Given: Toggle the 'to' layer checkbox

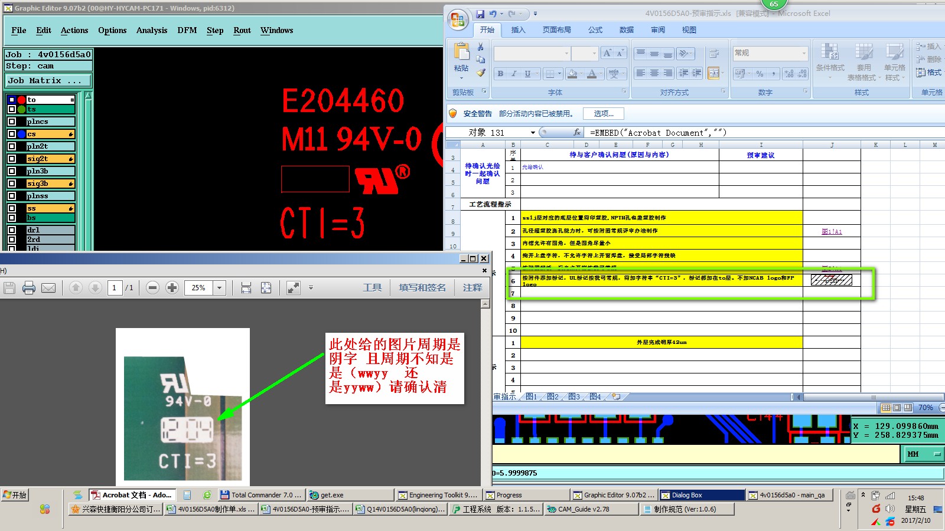Looking at the screenshot, I should click(12, 100).
